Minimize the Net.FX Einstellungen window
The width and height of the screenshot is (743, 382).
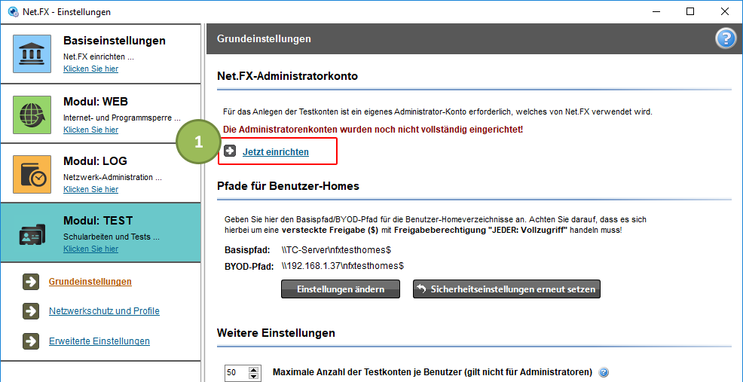pyautogui.click(x=656, y=11)
